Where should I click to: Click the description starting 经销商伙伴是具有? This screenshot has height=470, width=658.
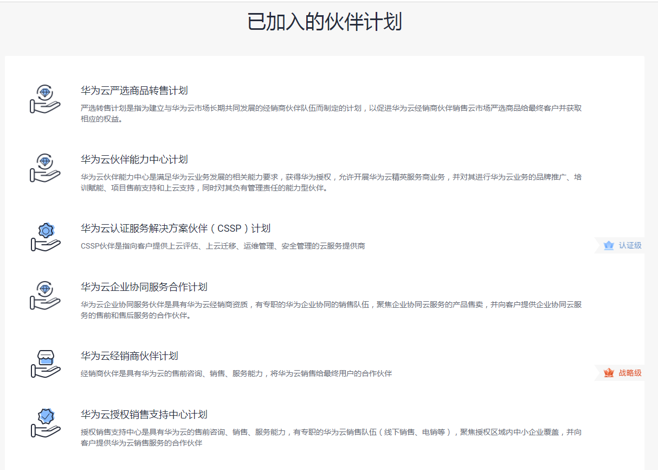tap(236, 373)
